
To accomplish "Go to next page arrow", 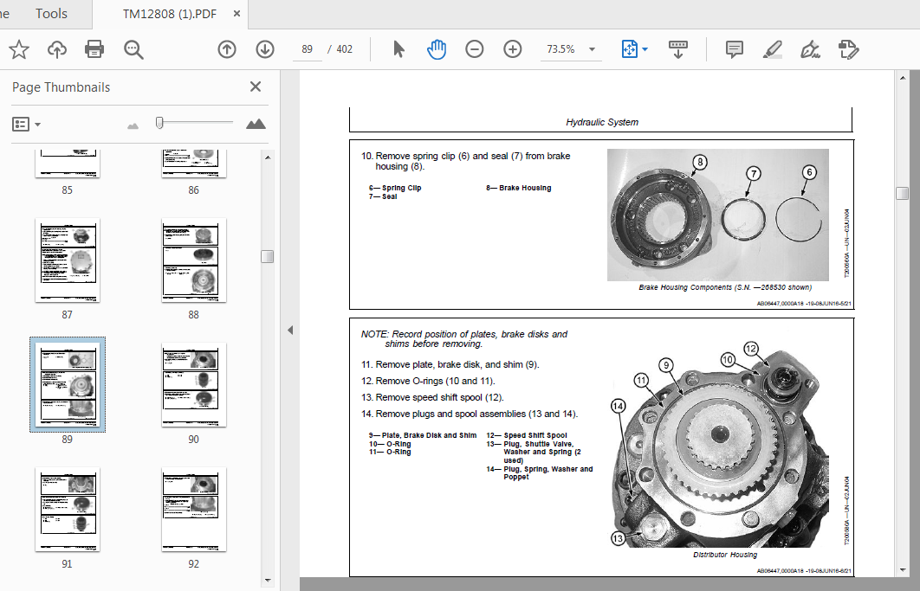I will coord(265,49).
